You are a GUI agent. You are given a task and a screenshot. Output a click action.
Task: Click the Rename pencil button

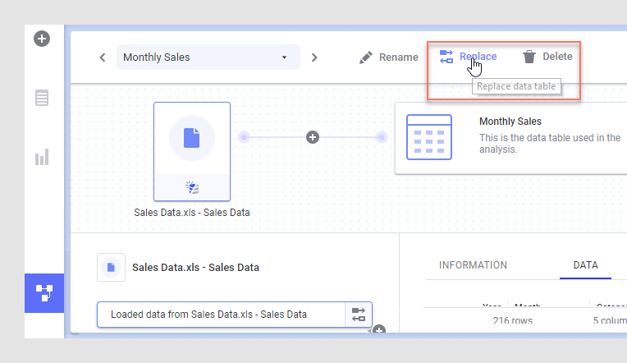[x=389, y=57]
